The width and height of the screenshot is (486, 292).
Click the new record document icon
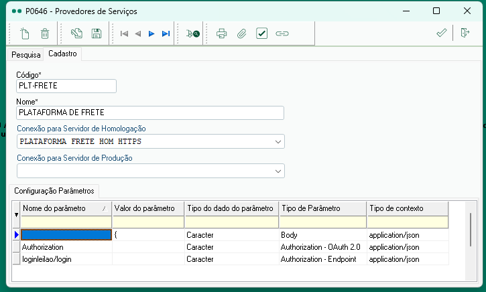[25, 33]
